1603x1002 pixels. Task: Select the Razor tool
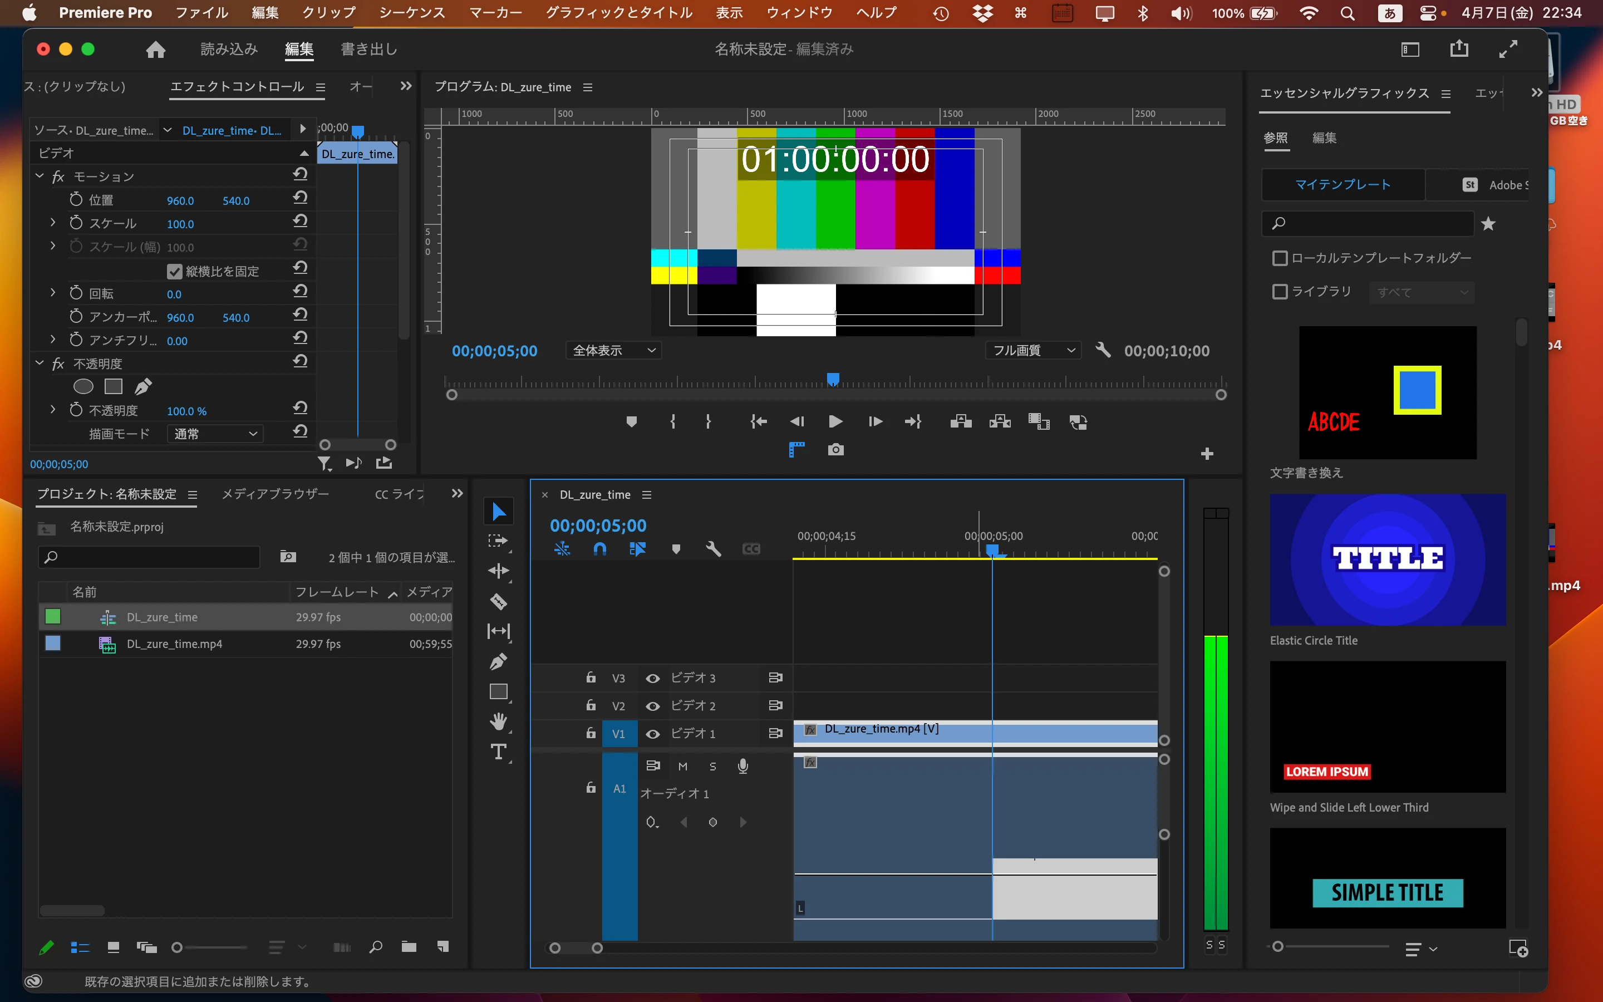pos(498,601)
